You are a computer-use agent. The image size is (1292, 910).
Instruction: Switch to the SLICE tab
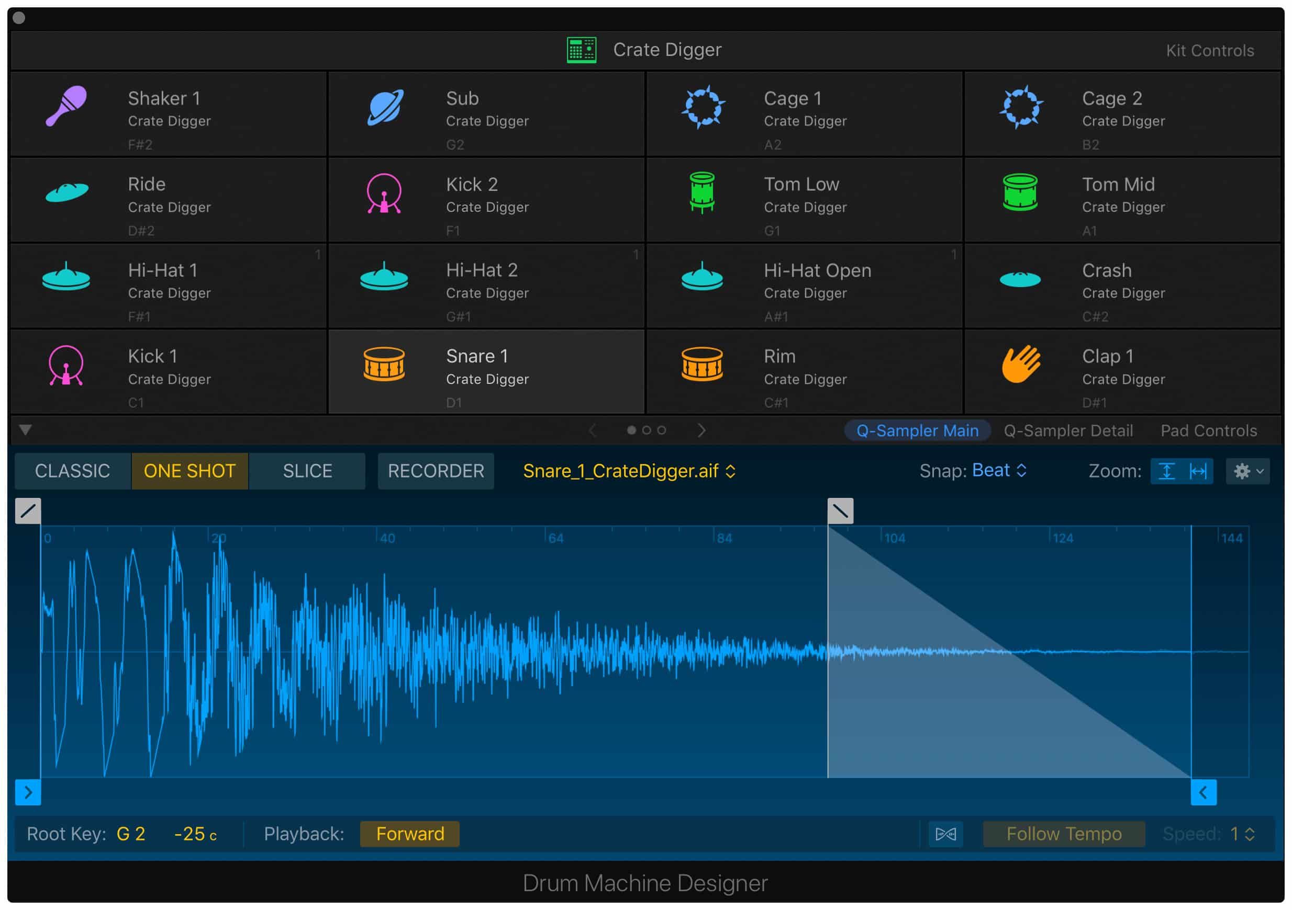[x=307, y=471]
